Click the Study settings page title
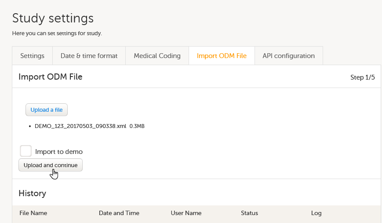This screenshot has width=382, height=223. pyautogui.click(x=53, y=18)
